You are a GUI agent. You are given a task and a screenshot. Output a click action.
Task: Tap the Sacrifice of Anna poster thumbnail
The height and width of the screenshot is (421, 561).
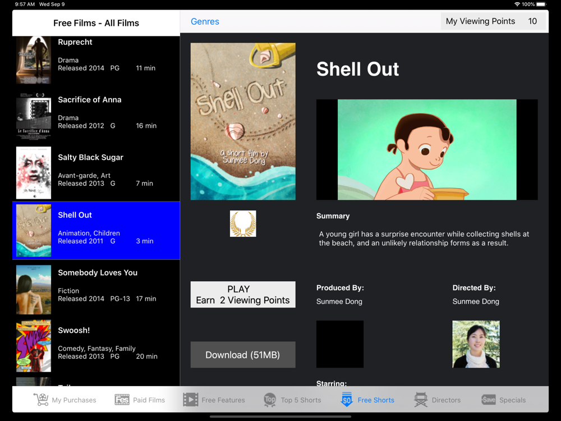click(x=34, y=115)
